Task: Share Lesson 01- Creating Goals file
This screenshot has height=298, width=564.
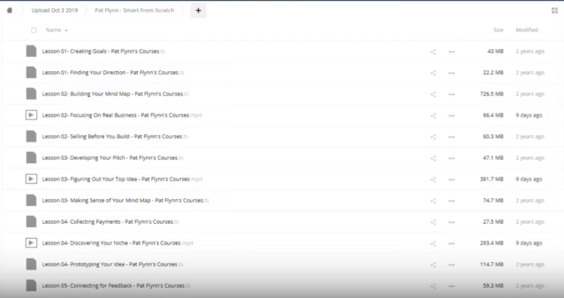Action: (x=433, y=52)
